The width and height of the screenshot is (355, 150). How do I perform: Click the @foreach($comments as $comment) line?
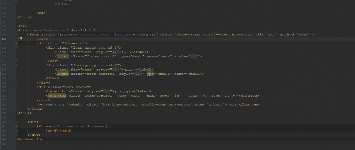[72, 126]
